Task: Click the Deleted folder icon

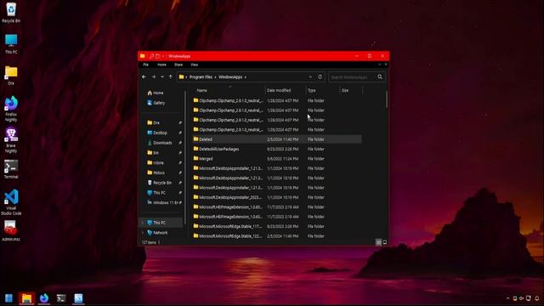Action: (x=195, y=139)
